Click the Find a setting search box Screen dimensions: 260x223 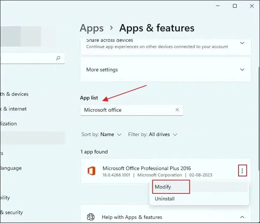[32, 58]
